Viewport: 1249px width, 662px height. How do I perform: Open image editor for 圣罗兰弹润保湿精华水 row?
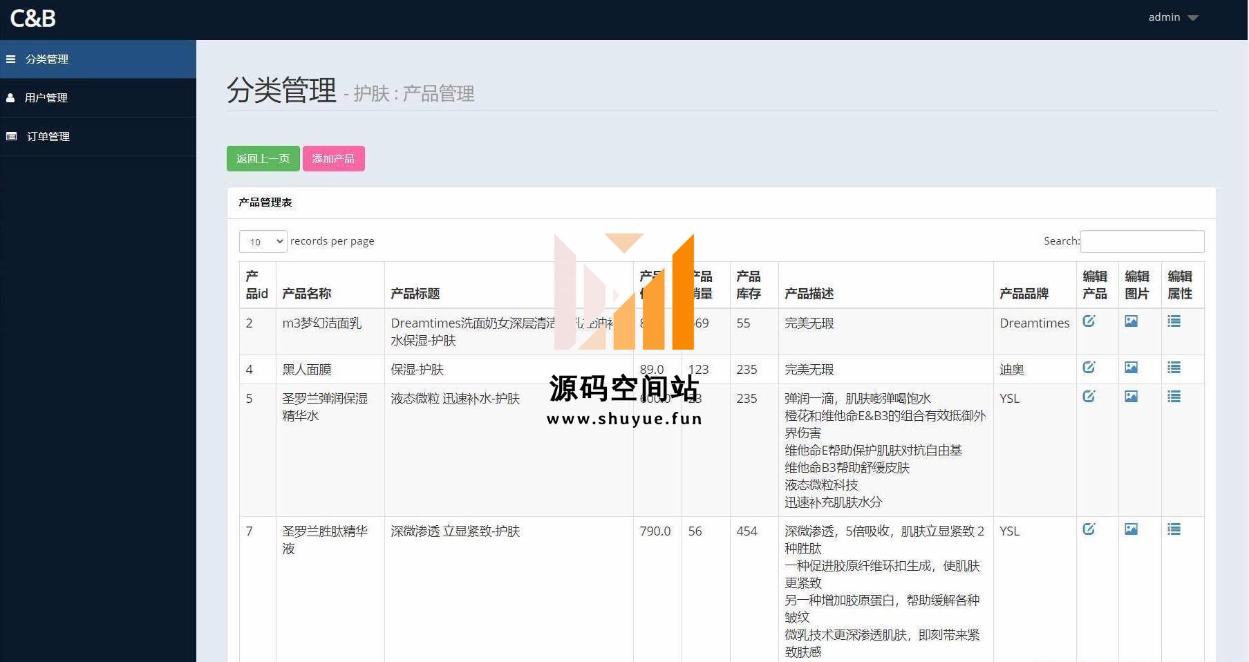pos(1131,397)
